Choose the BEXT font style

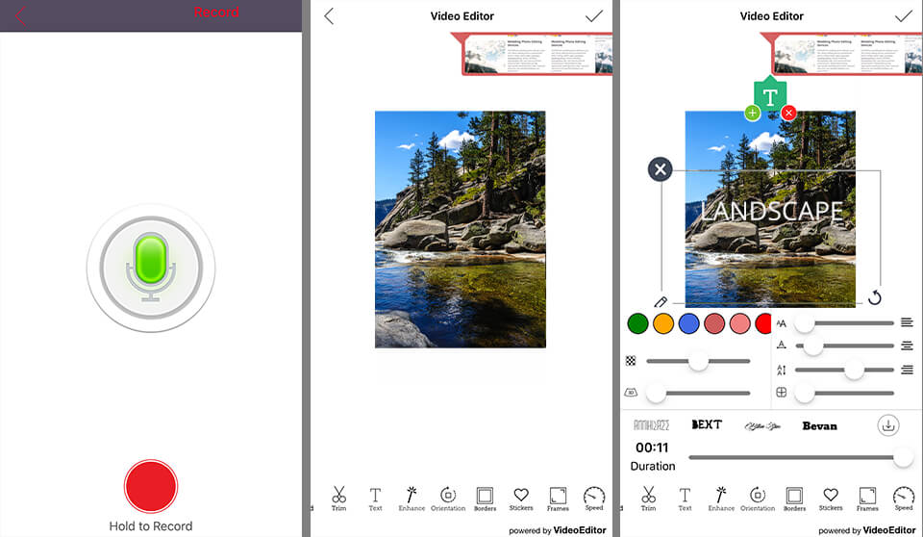tap(707, 424)
